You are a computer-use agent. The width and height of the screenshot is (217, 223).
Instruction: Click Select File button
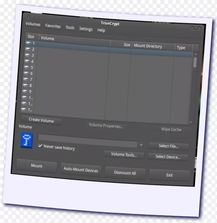point(169,146)
